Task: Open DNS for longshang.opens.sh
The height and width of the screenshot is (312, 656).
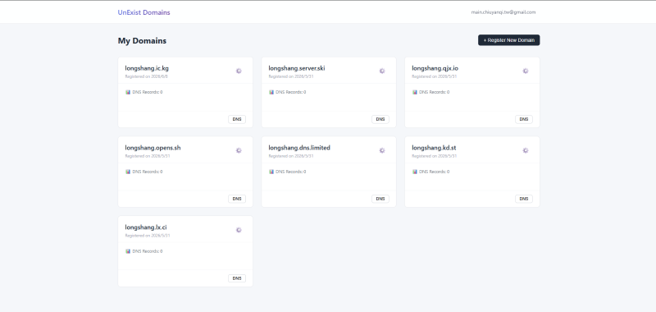Action: tap(237, 199)
